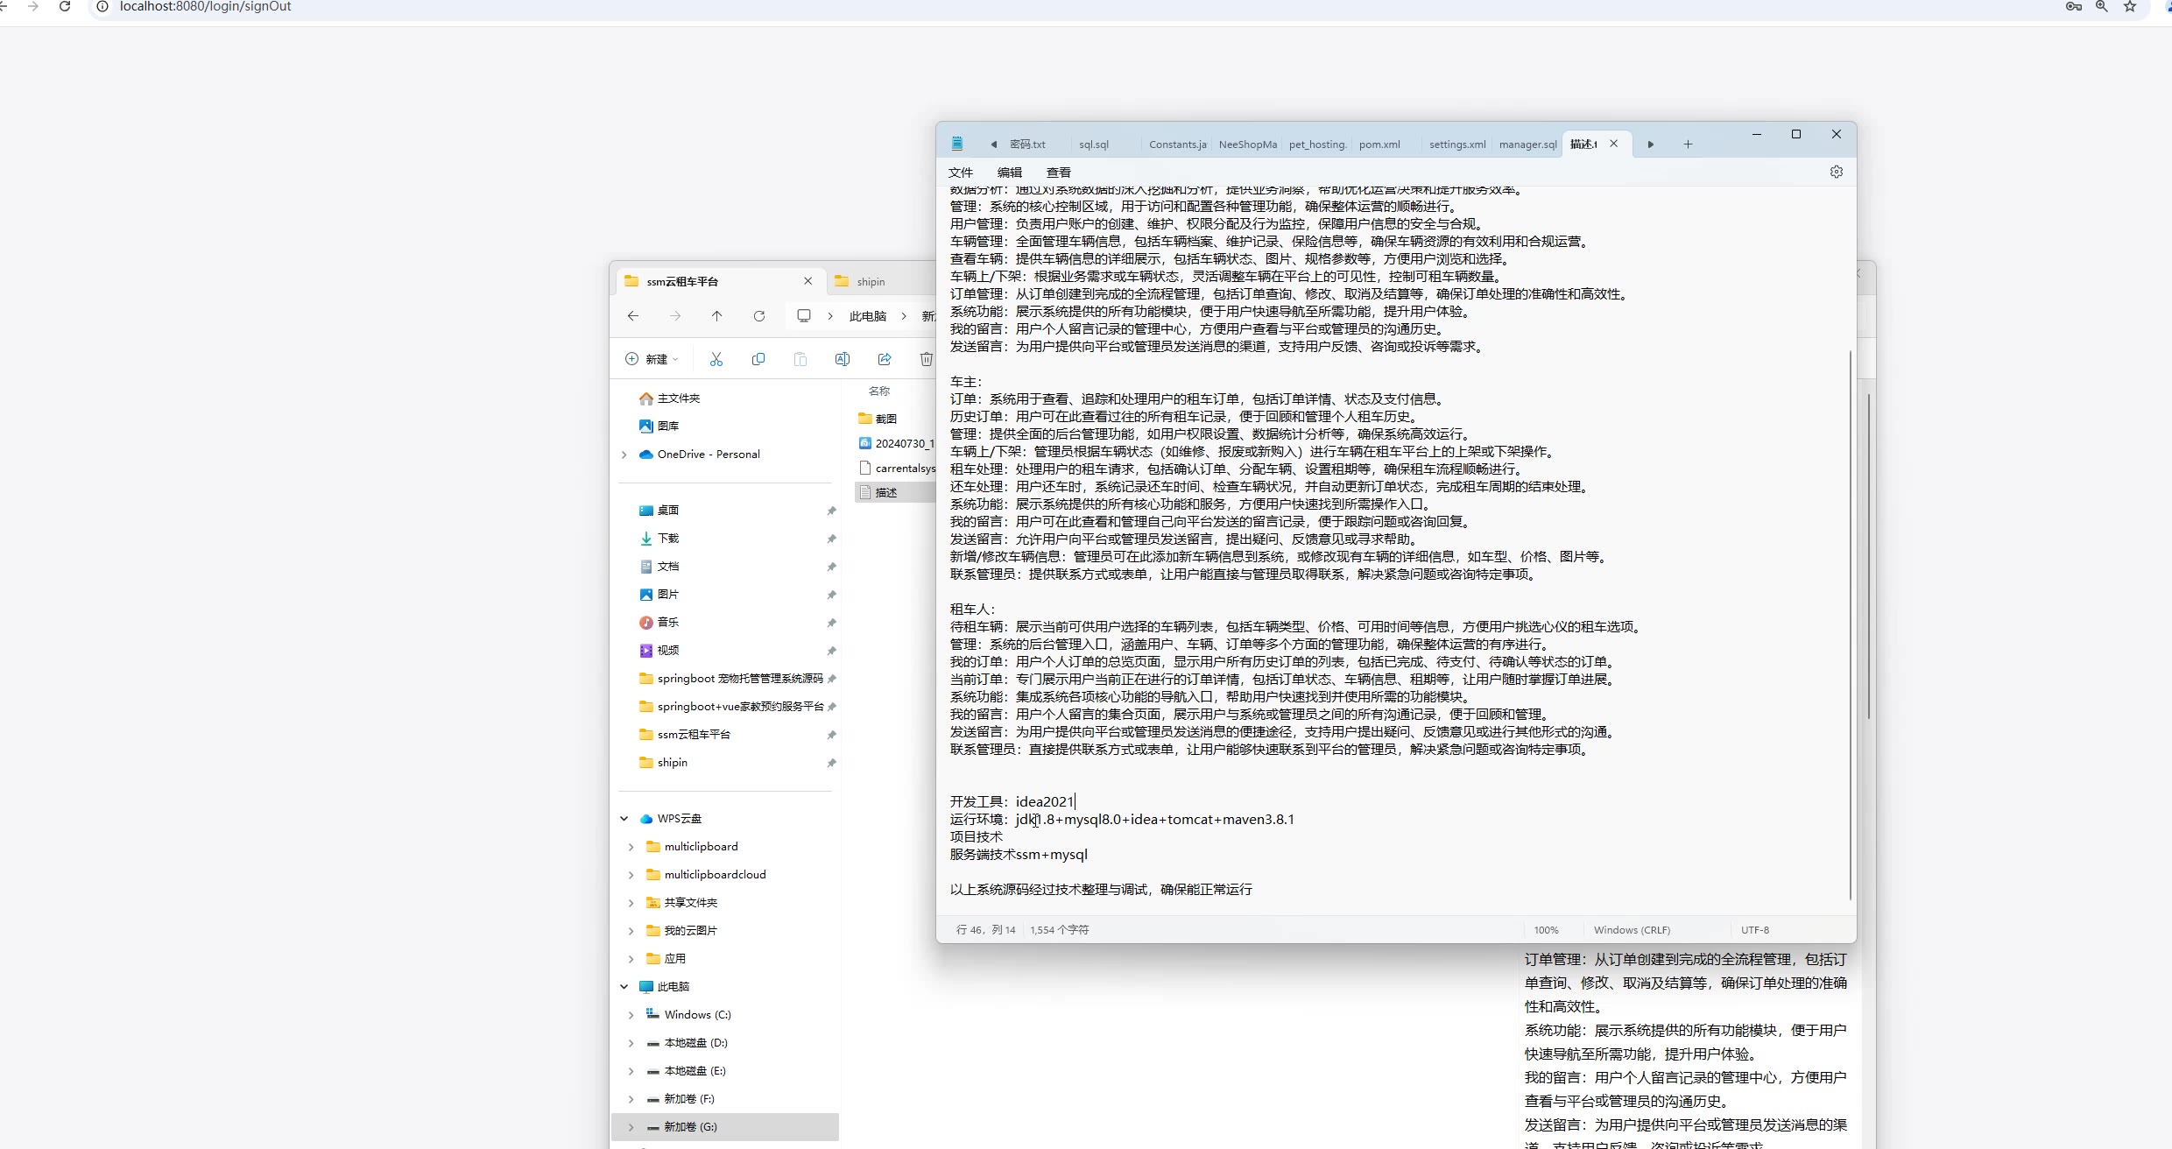Open 音乐 in Explorer quick access
Image resolution: width=2172 pixels, height=1149 pixels.
pyautogui.click(x=668, y=623)
